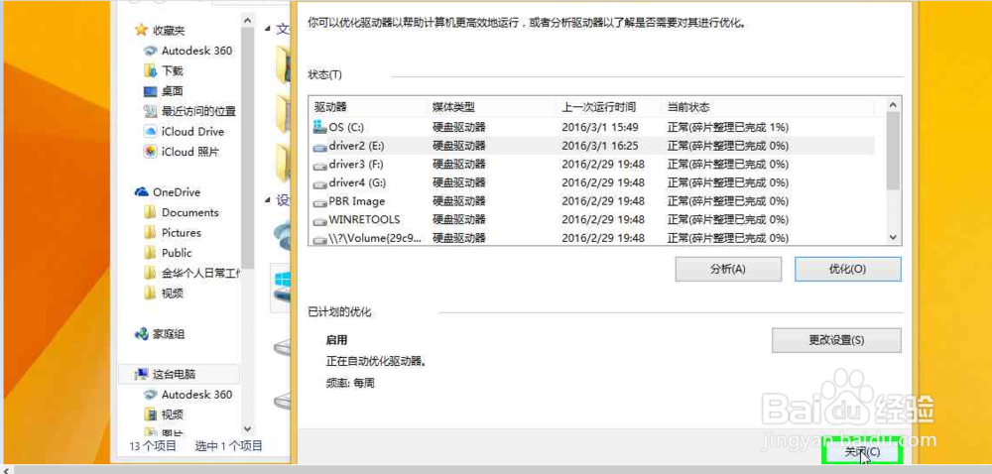Click Explorer sidebar scrollbar up arrow

(x=247, y=21)
